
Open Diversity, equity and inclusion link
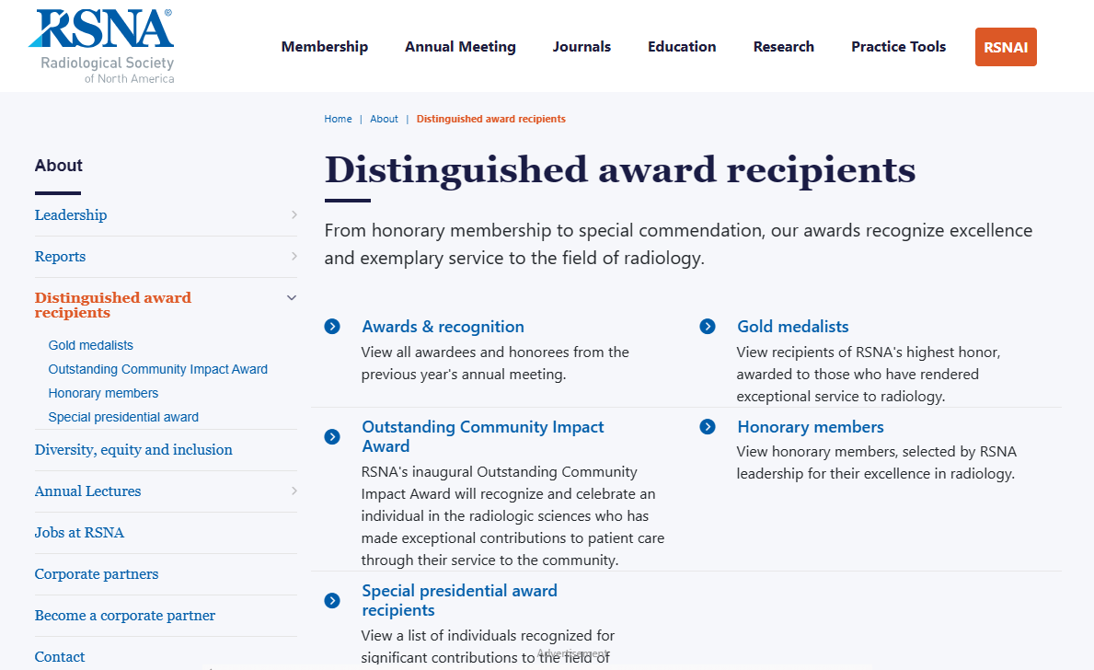click(133, 450)
